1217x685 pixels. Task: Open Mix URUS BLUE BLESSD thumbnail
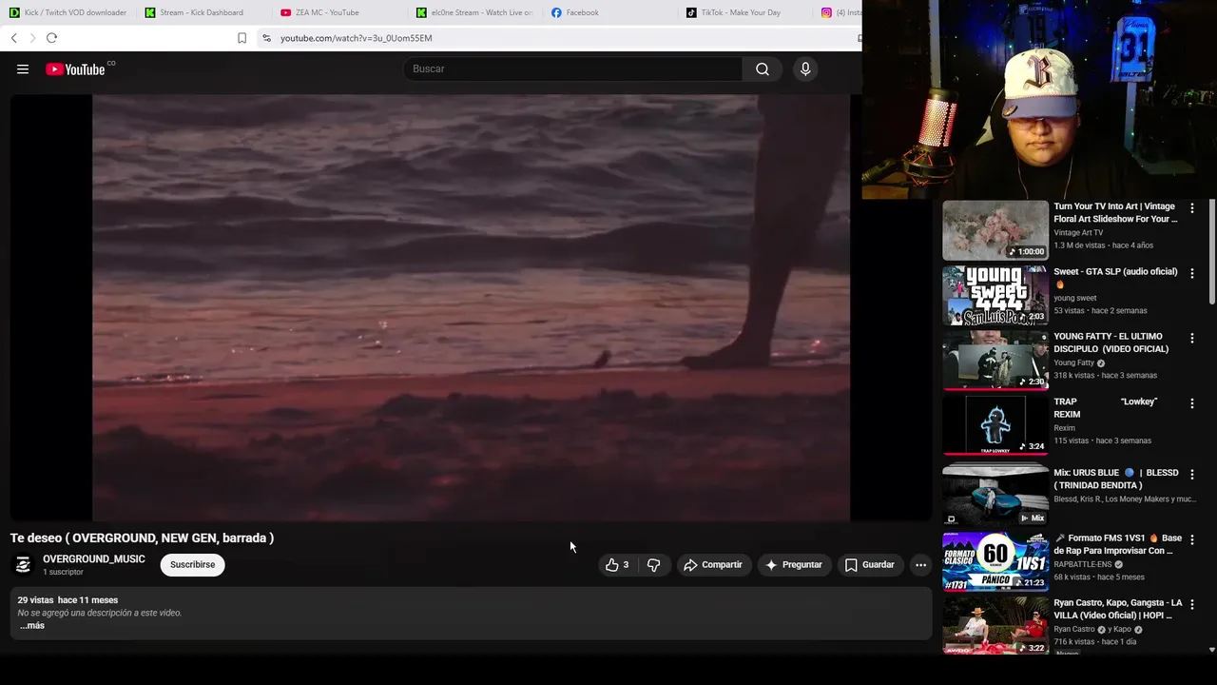pos(995,496)
